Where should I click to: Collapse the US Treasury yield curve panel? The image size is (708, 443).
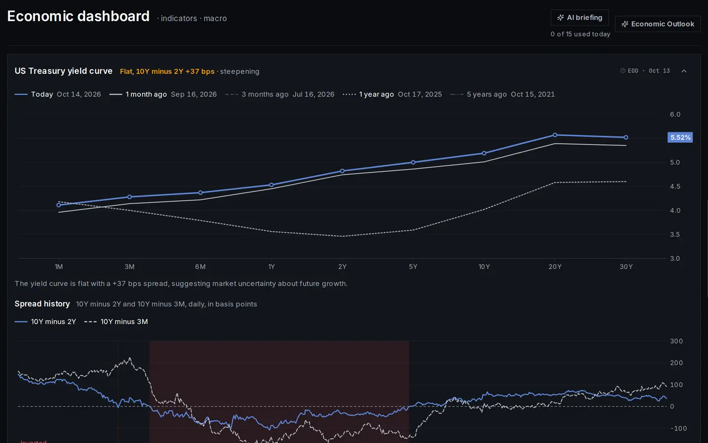(x=684, y=71)
